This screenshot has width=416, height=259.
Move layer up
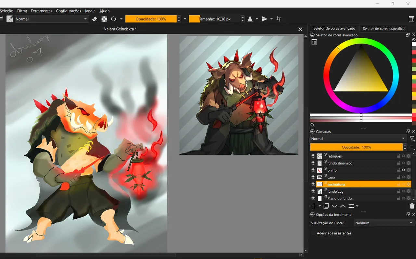click(343, 206)
